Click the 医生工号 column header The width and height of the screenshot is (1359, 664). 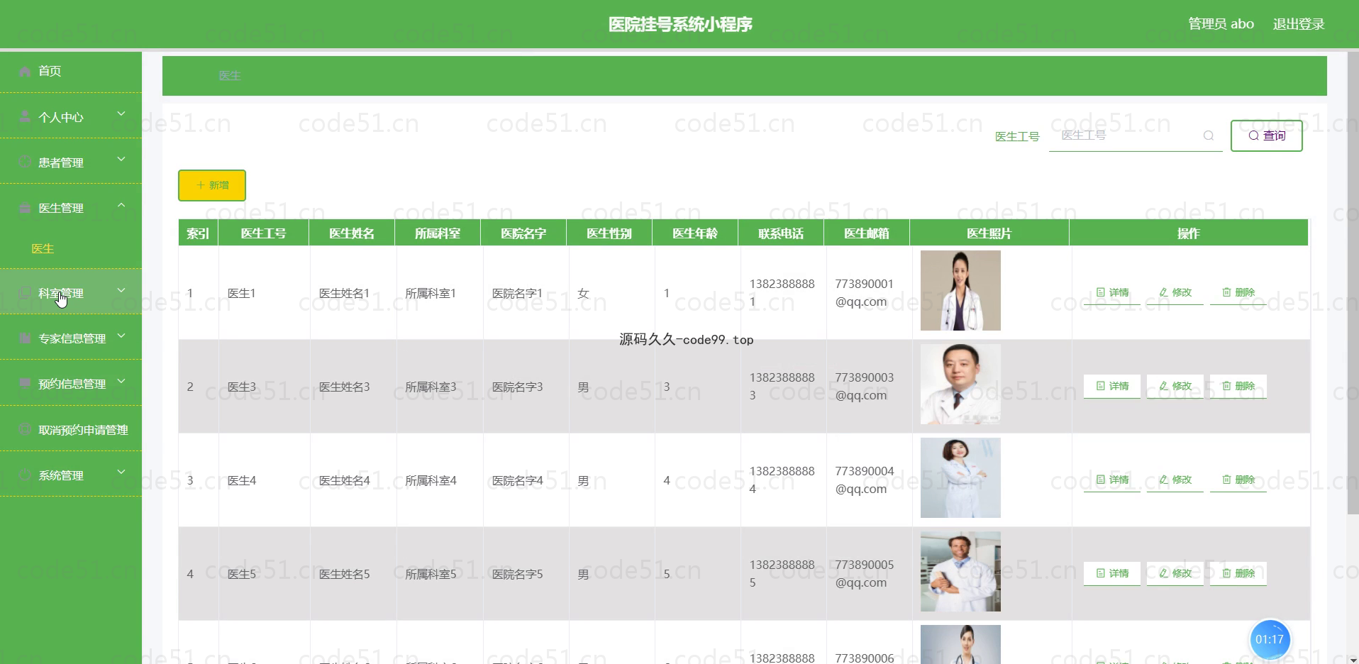click(263, 233)
